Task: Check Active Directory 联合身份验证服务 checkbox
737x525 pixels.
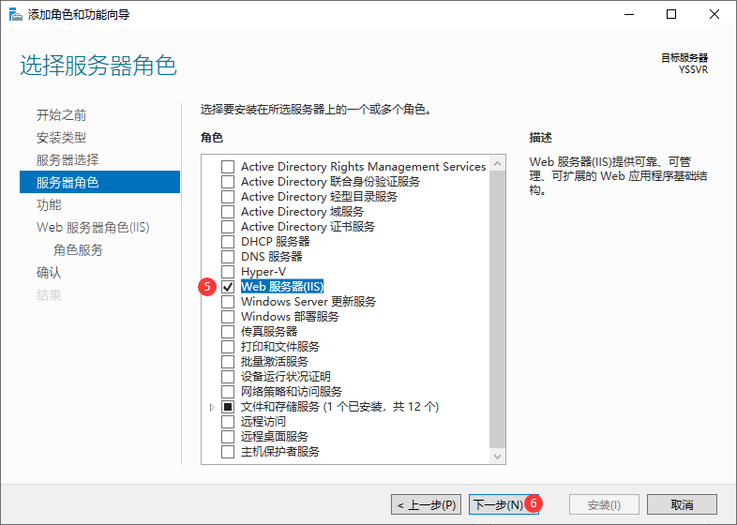Action: [228, 182]
